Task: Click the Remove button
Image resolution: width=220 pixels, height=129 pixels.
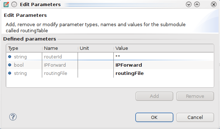Action: [x=195, y=96]
